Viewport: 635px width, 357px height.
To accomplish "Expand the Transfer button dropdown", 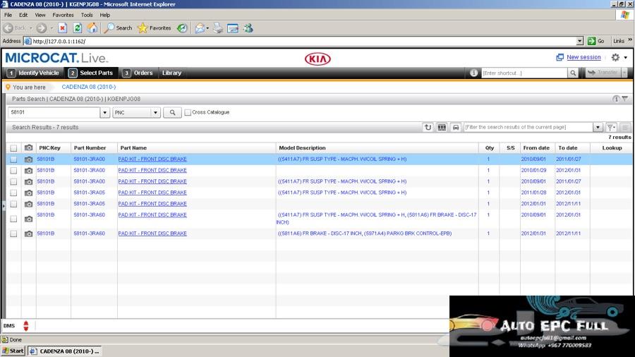I will pos(624,73).
